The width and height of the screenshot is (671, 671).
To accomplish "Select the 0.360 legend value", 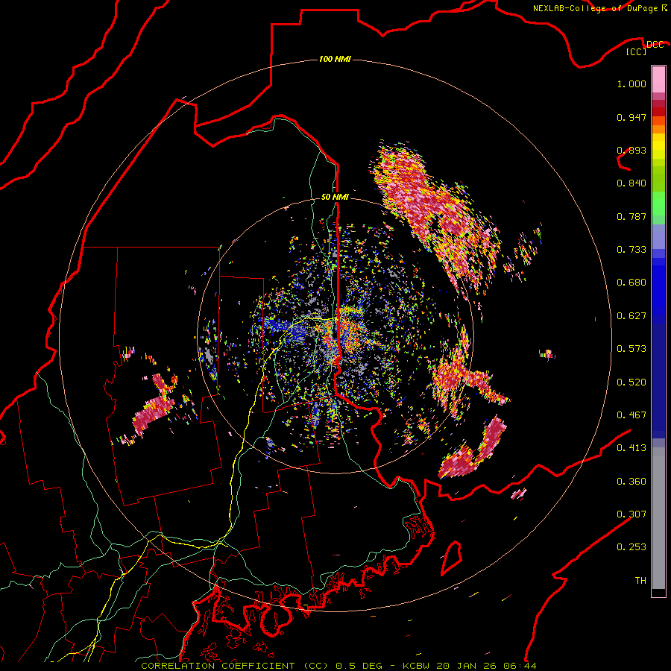I will pyautogui.click(x=631, y=482).
